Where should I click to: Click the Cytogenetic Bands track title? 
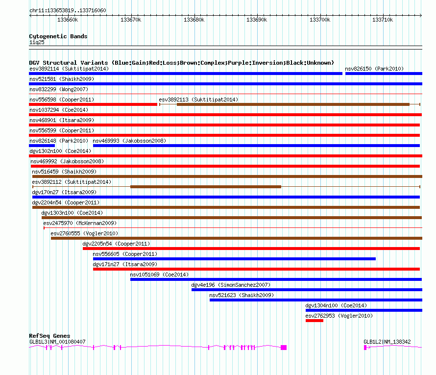click(58, 36)
